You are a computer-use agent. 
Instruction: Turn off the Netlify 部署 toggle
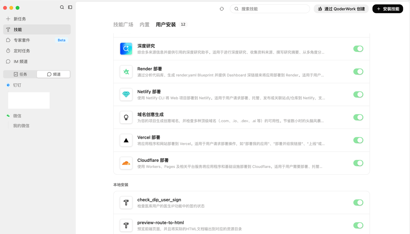coord(358,94)
